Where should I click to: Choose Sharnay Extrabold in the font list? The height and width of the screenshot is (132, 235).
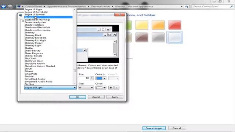(x=36, y=38)
